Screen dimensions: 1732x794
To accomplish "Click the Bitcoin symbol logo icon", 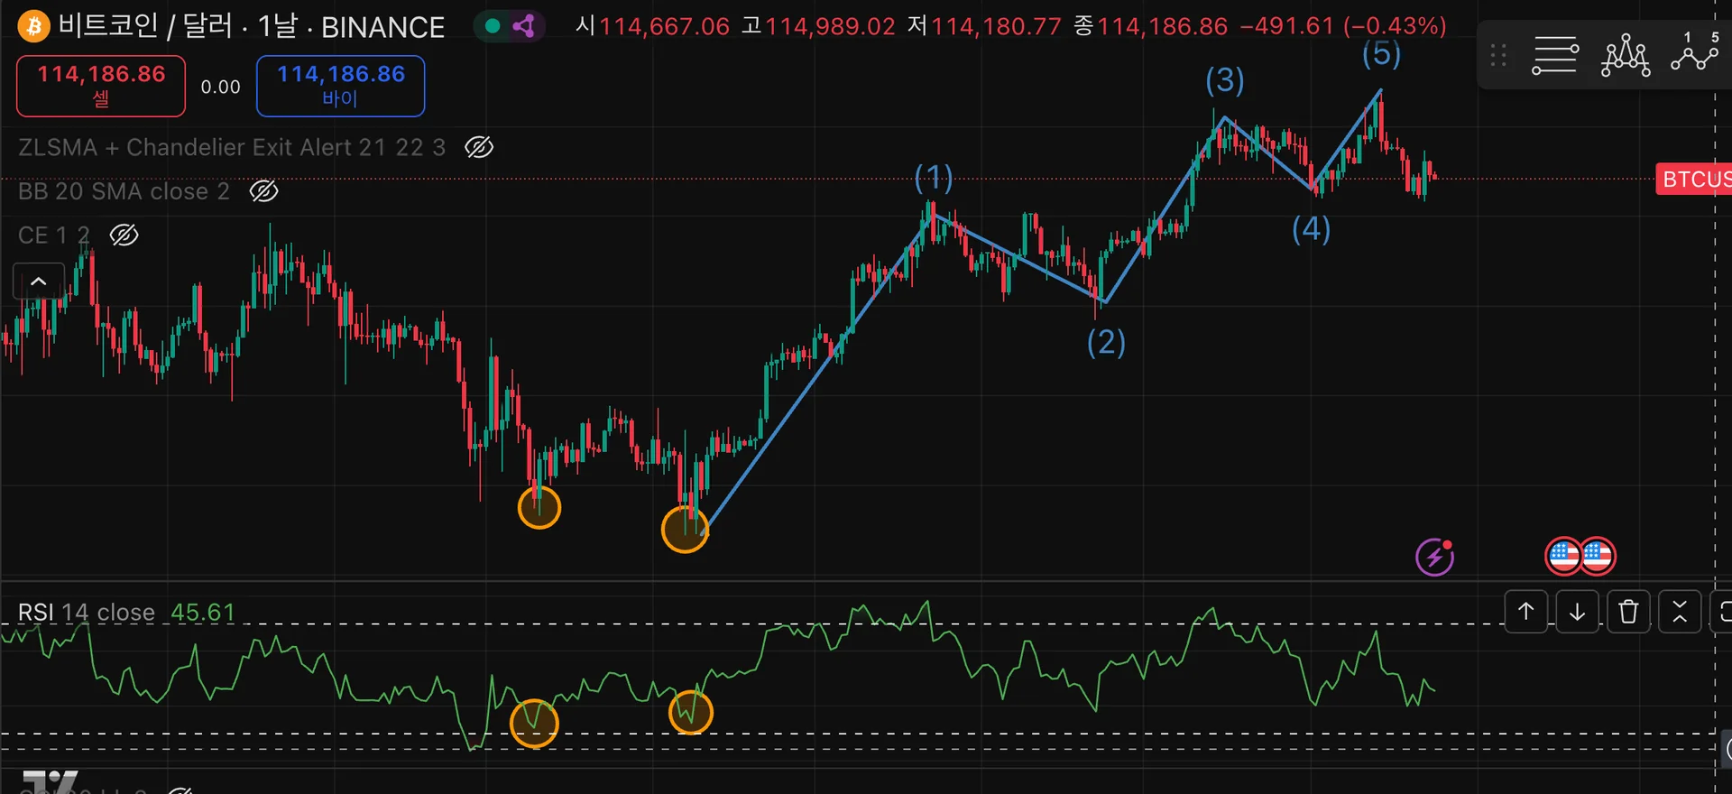I will tap(33, 26).
